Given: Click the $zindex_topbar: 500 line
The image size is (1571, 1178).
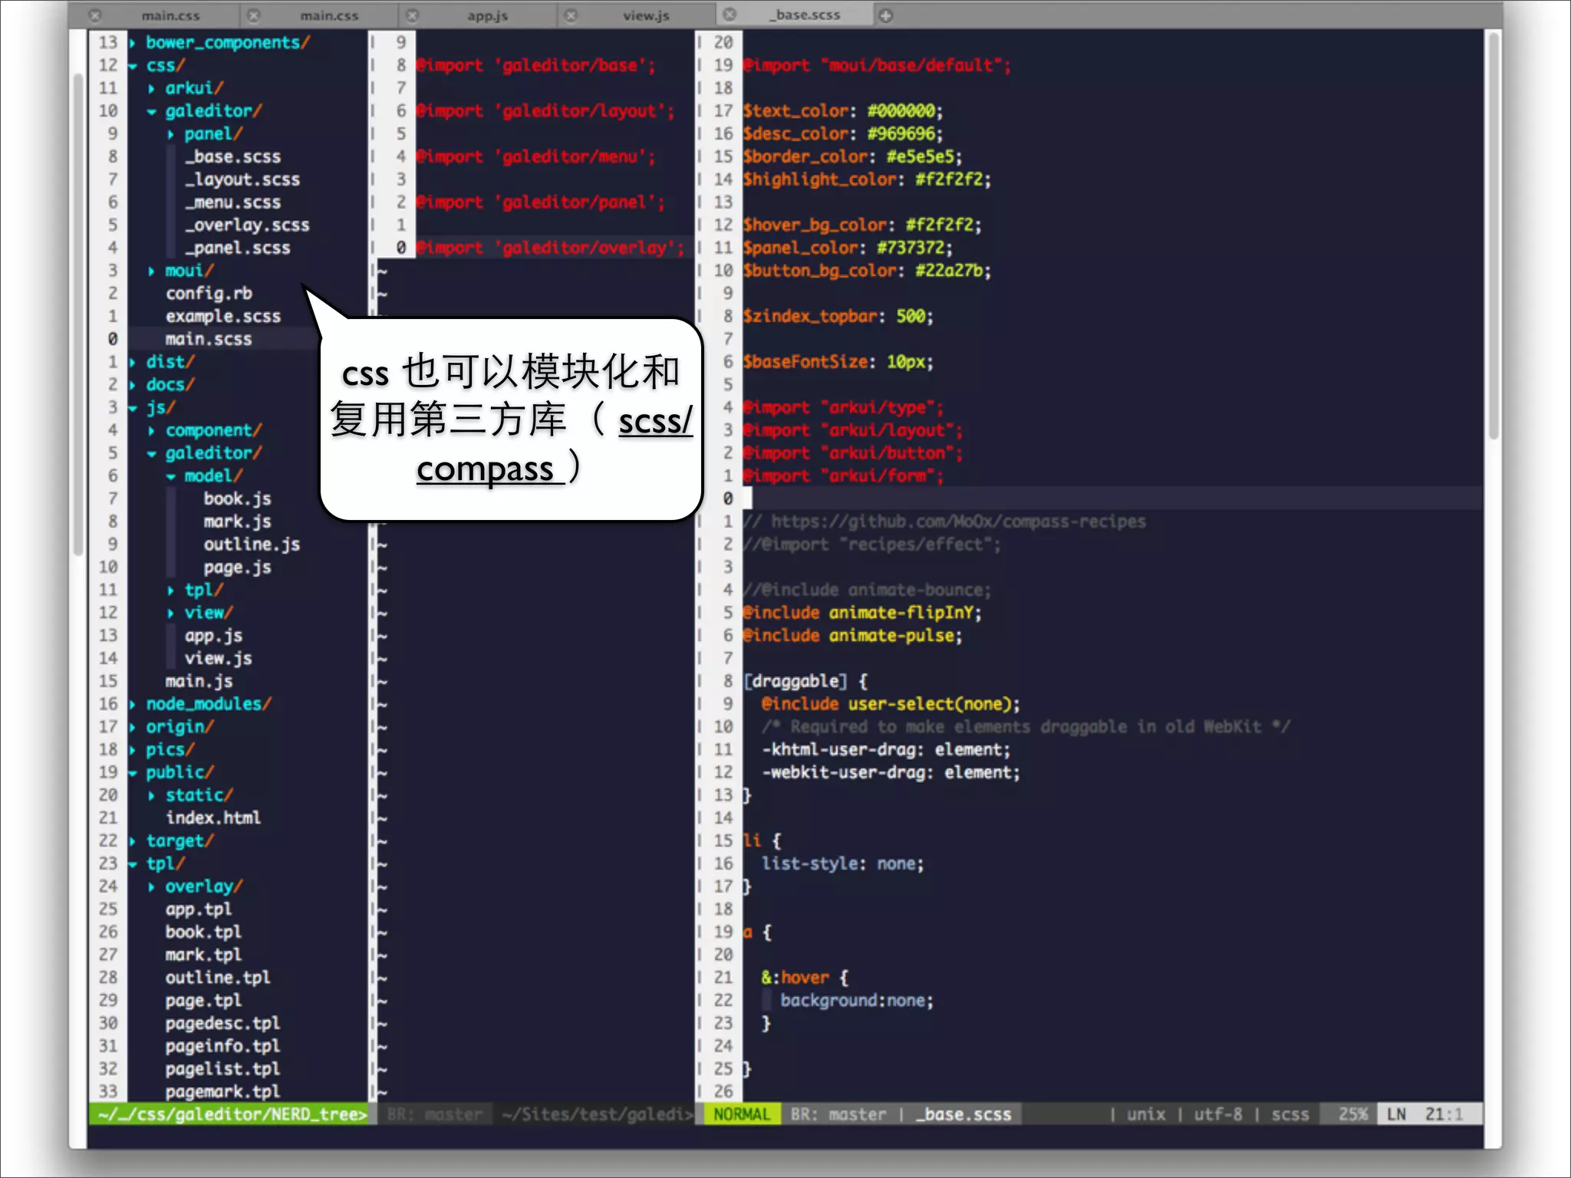Looking at the screenshot, I should tap(838, 317).
